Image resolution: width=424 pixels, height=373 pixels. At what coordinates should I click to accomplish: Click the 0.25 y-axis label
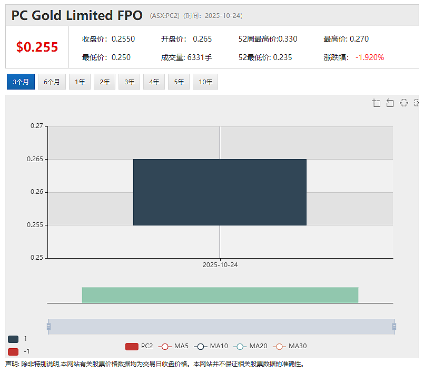pos(37,258)
